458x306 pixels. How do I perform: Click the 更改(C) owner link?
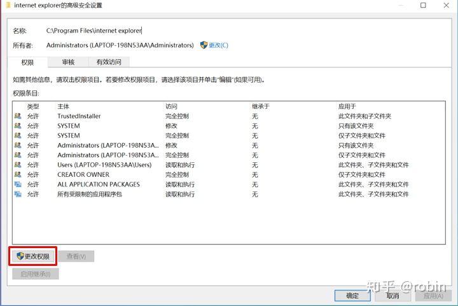click(x=218, y=45)
